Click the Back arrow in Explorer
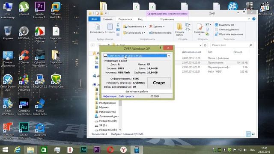This screenshot has width=274, height=154. pos(92,45)
